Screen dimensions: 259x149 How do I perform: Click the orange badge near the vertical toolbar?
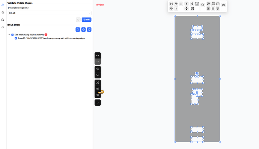tap(101, 92)
